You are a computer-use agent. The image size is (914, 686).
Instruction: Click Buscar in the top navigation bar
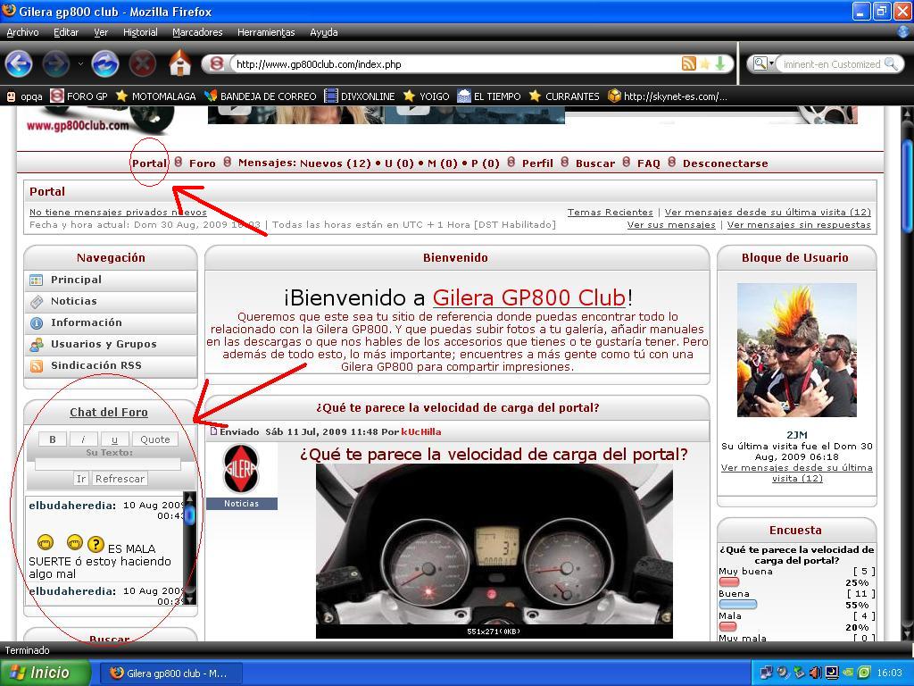595,163
